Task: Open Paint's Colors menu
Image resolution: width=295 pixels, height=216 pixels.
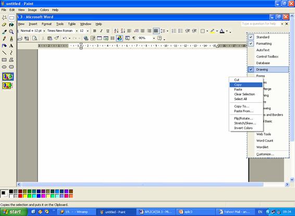Action: click(44, 10)
